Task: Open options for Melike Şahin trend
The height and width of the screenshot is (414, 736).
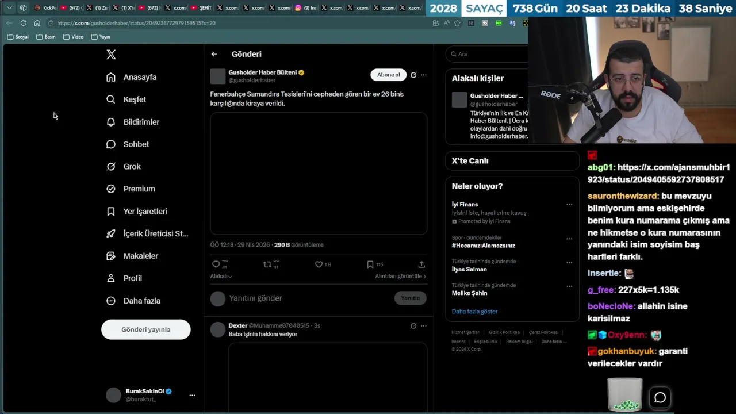Action: pyautogui.click(x=569, y=286)
